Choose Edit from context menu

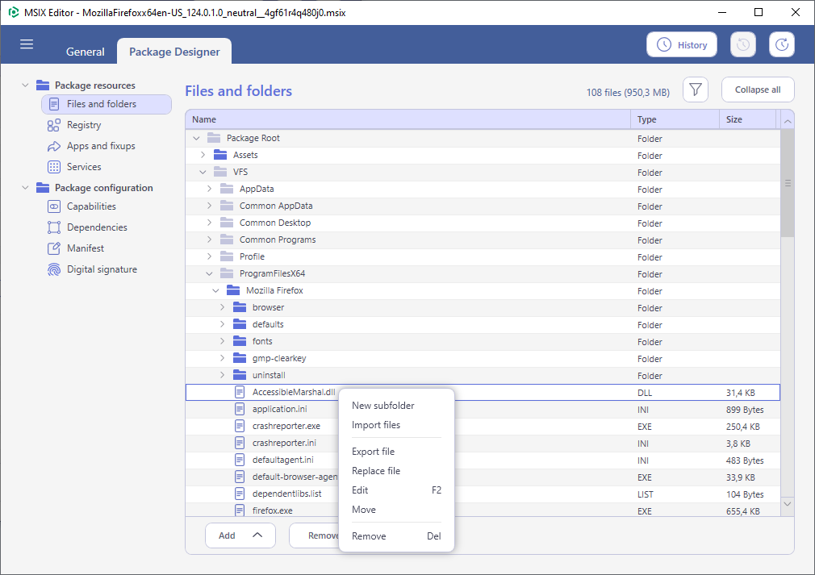tap(396, 490)
